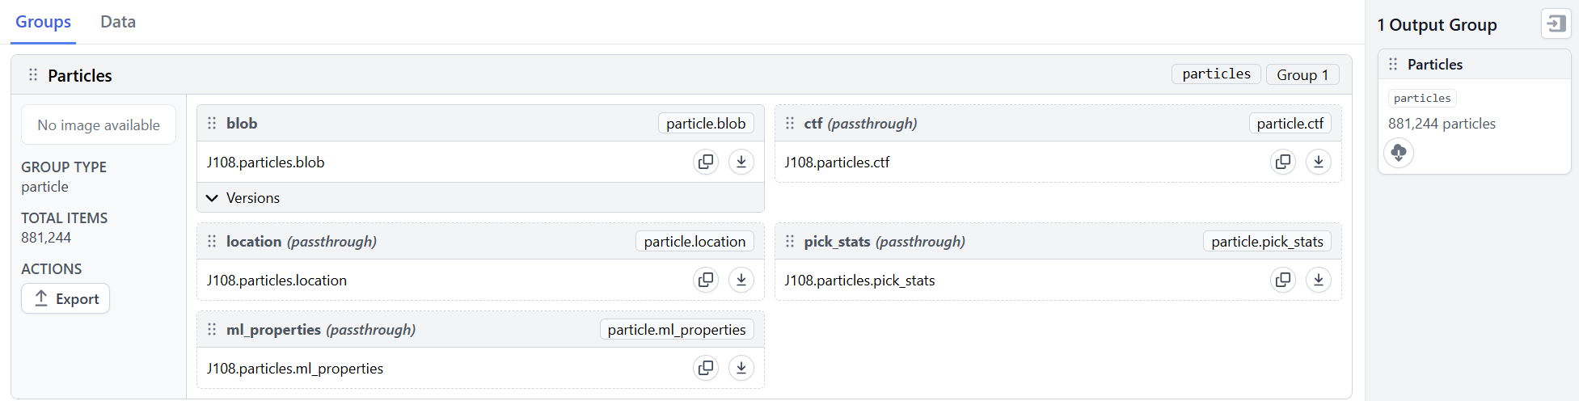Click the particles tag in the Output Group panel
The image size is (1579, 401).
1422,98
